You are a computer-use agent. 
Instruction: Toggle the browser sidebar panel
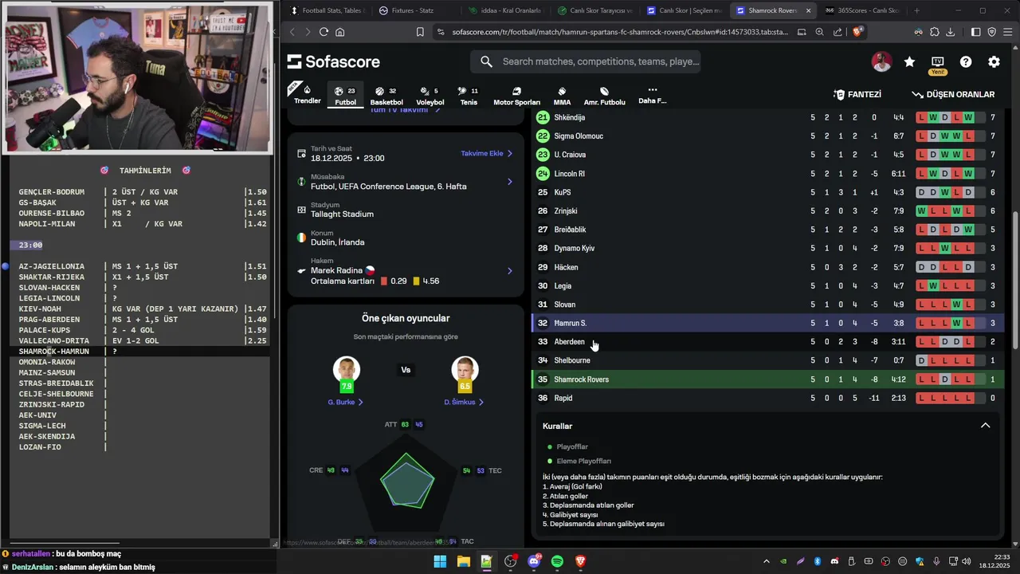[976, 32]
